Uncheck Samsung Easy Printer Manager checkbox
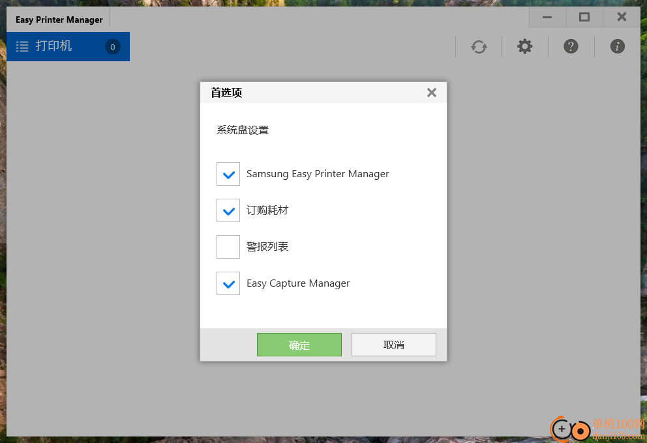The width and height of the screenshot is (647, 443). pyautogui.click(x=228, y=174)
